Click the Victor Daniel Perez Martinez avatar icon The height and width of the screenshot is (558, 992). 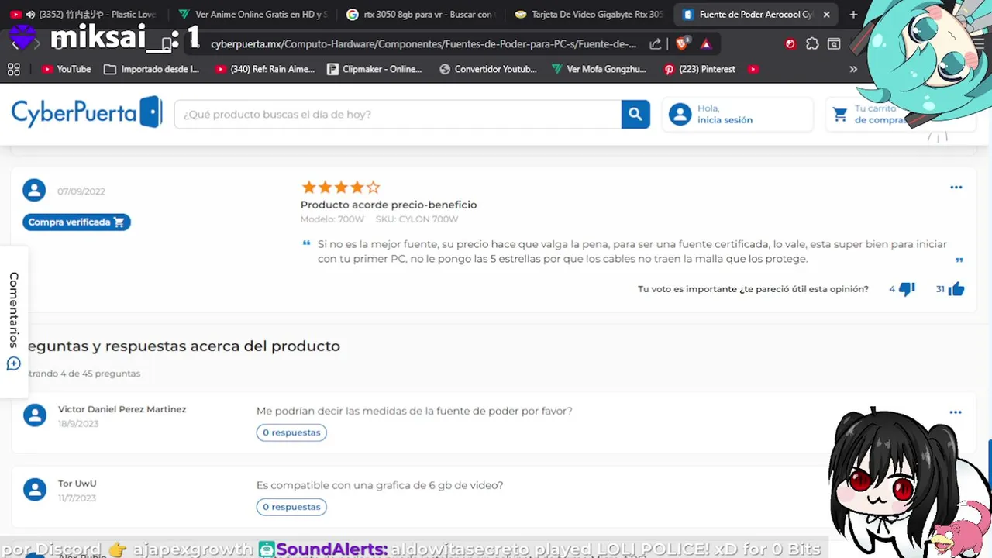[x=34, y=415]
